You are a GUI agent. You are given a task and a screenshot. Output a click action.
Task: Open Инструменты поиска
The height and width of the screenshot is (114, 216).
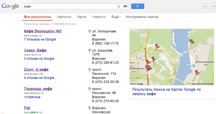[x=142, y=17]
